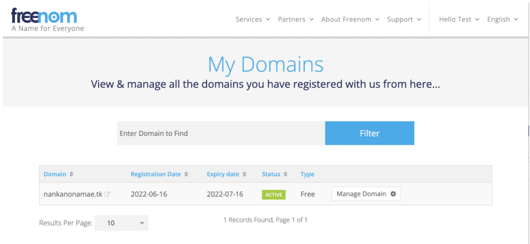Open the Services menu
Screen dimensions: 530x244
[x=253, y=19]
